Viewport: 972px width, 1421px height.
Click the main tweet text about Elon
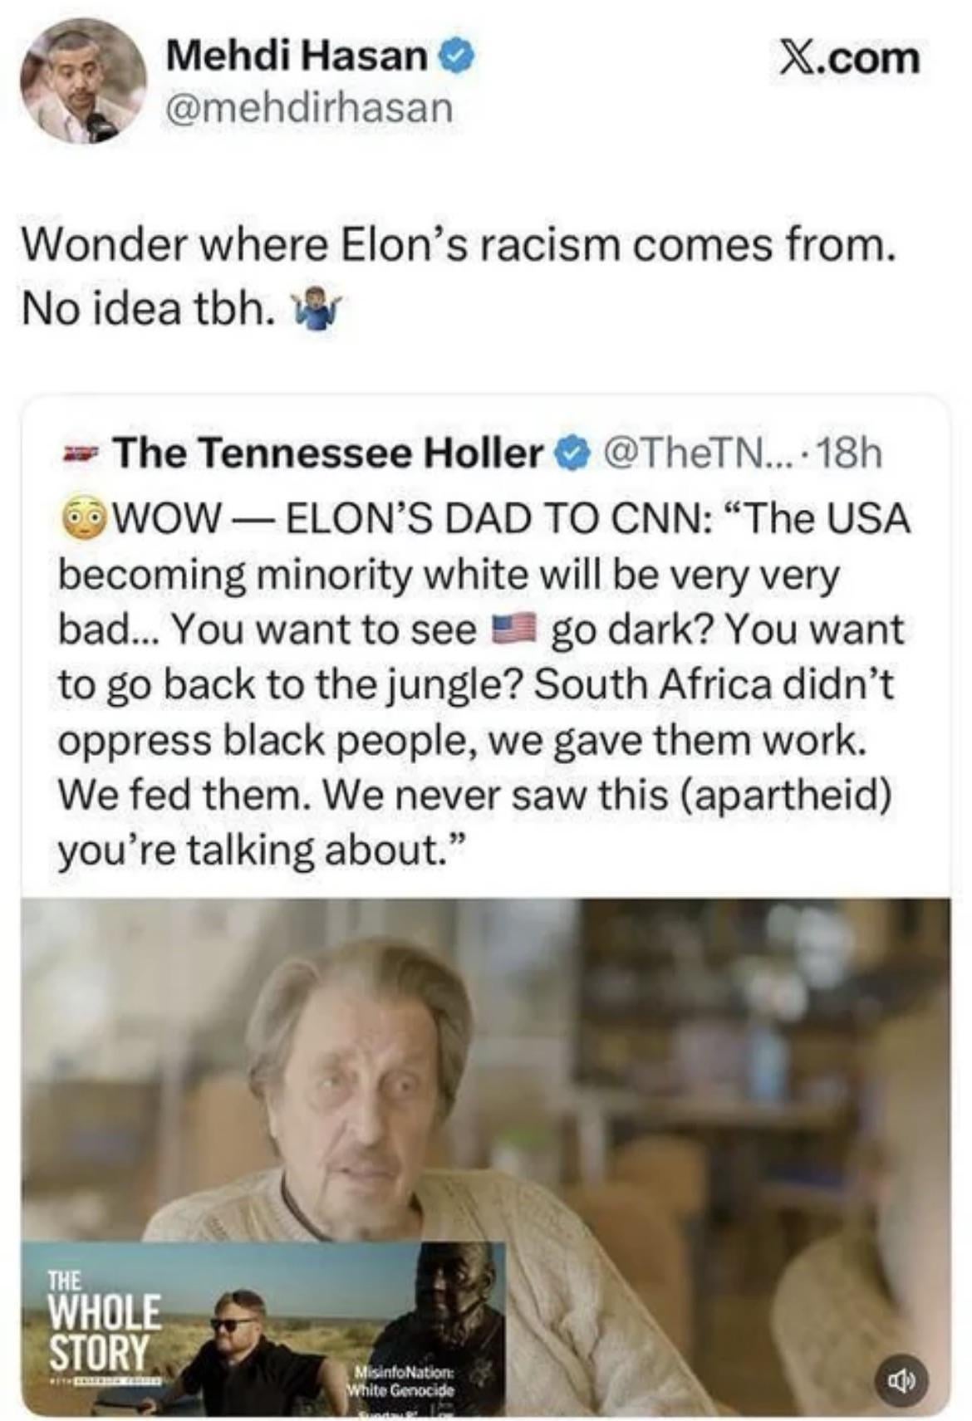point(459,277)
